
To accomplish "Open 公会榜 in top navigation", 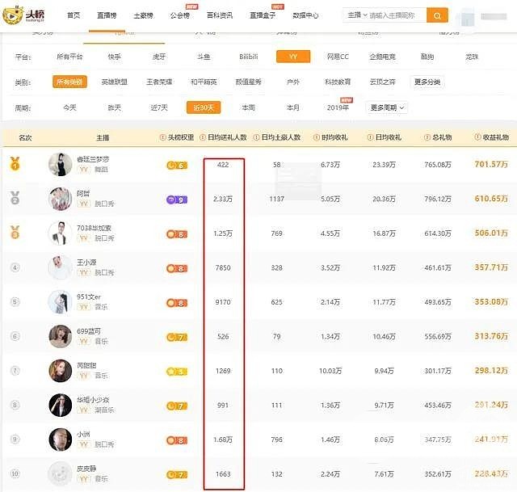I will [x=179, y=15].
